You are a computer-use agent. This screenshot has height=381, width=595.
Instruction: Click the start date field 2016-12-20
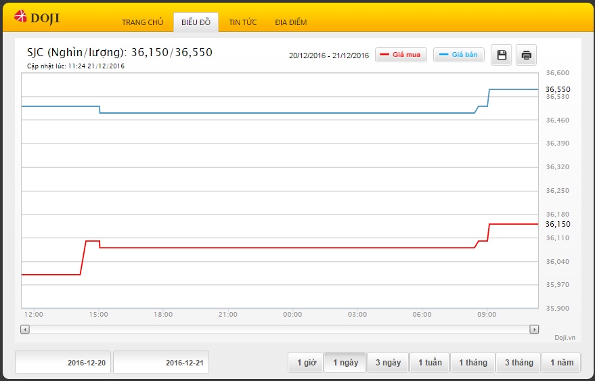(x=63, y=363)
